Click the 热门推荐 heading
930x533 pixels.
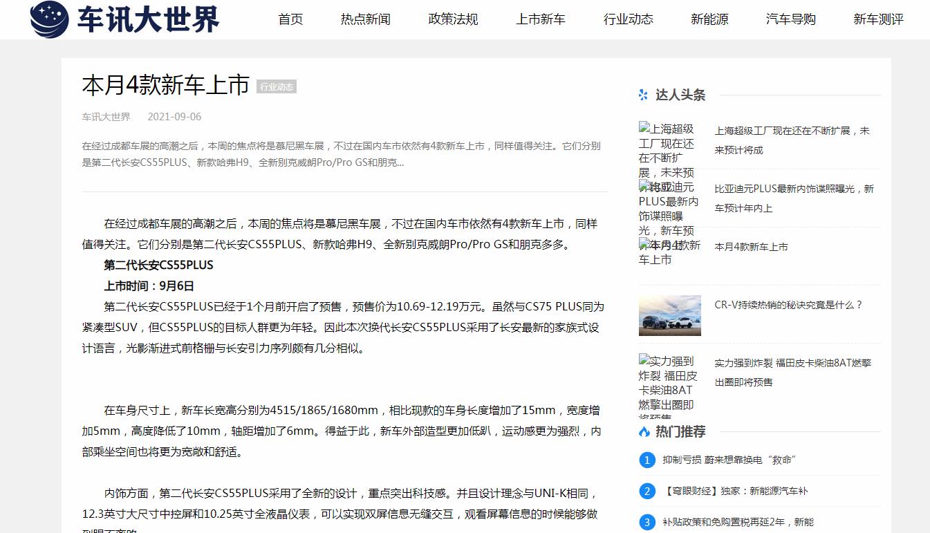pos(680,431)
